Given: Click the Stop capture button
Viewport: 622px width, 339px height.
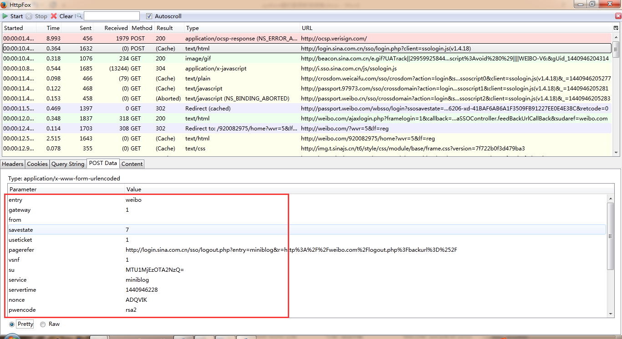Looking at the screenshot, I should (36, 16).
